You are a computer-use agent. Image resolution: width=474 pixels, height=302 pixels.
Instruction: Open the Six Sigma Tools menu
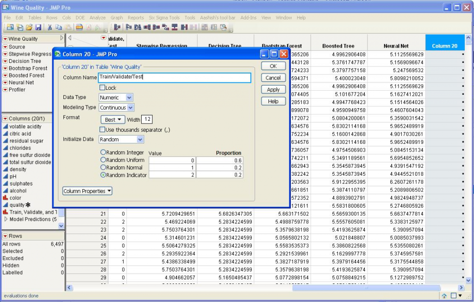[164, 18]
